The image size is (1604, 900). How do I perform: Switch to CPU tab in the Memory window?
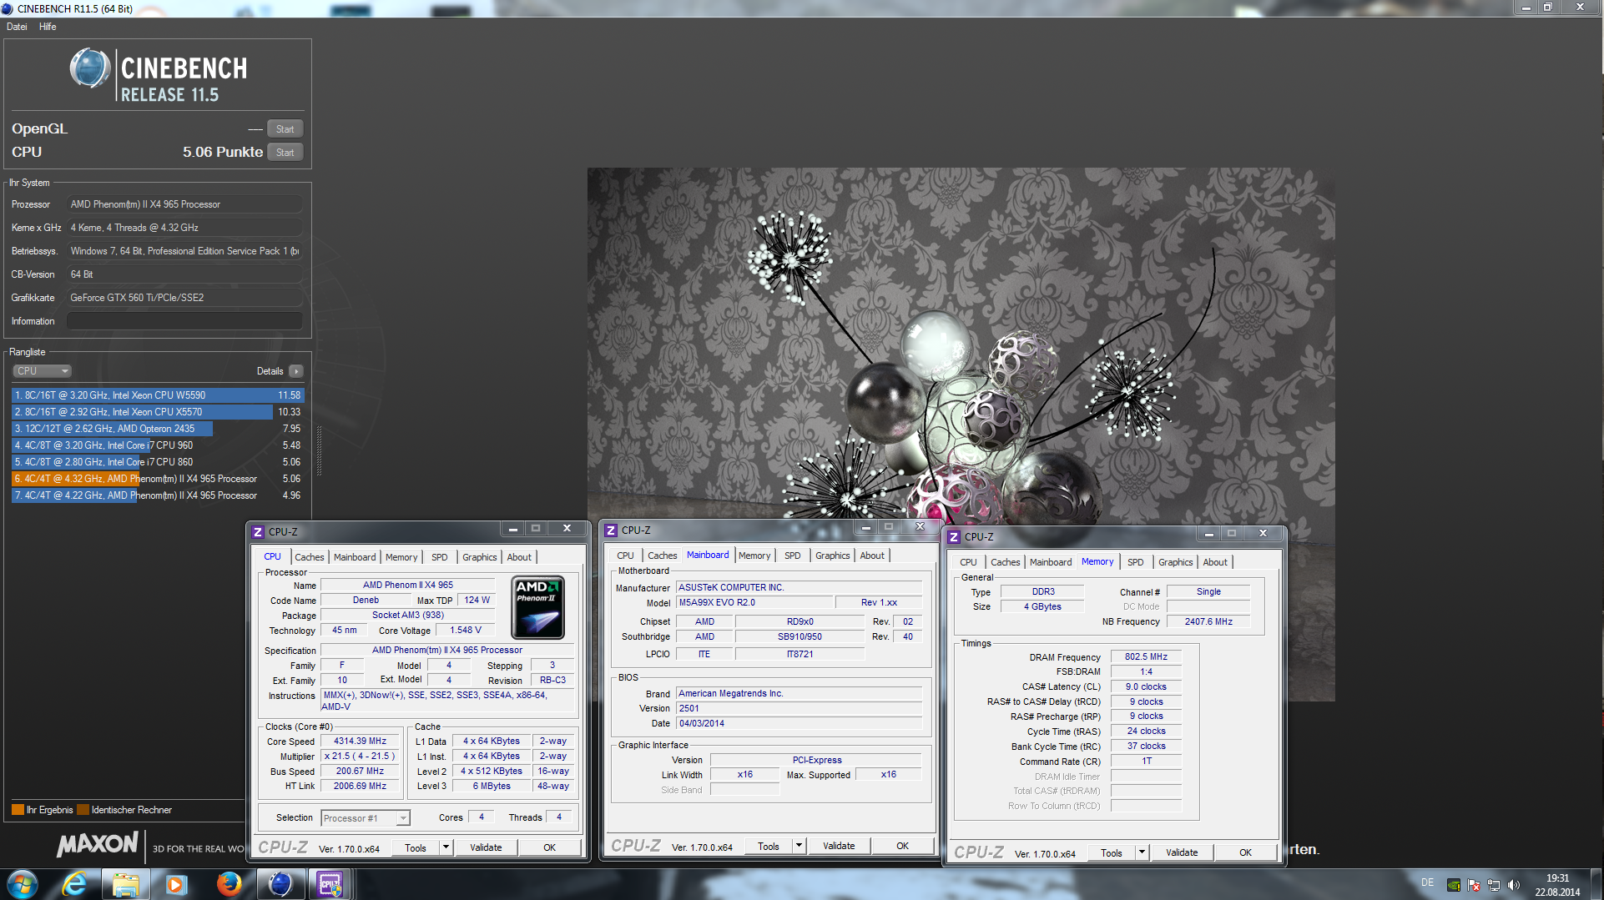pos(968,562)
